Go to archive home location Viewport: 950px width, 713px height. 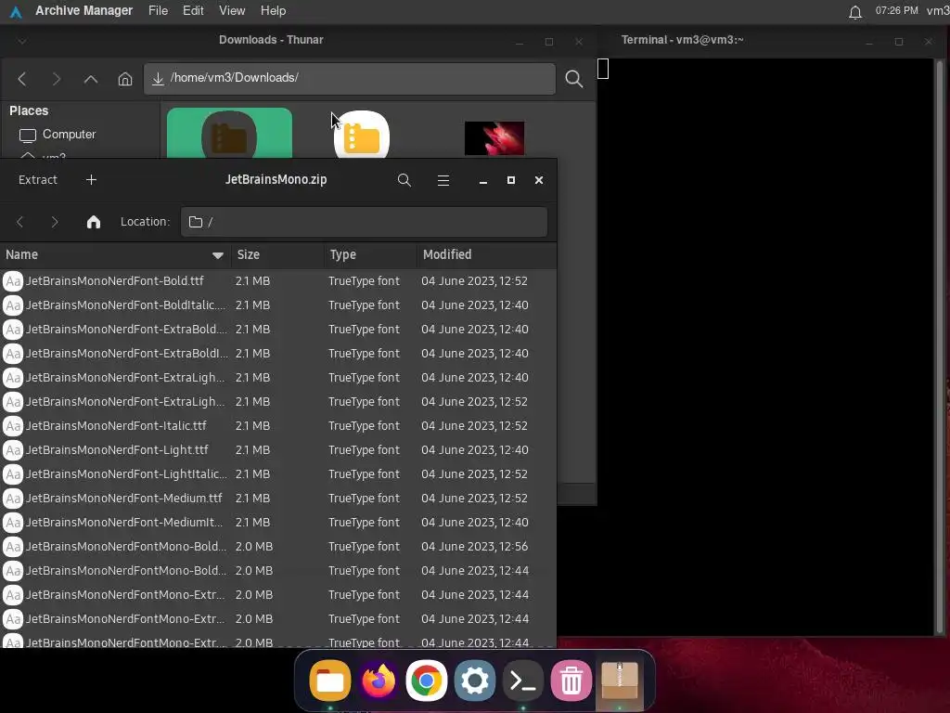coord(94,222)
